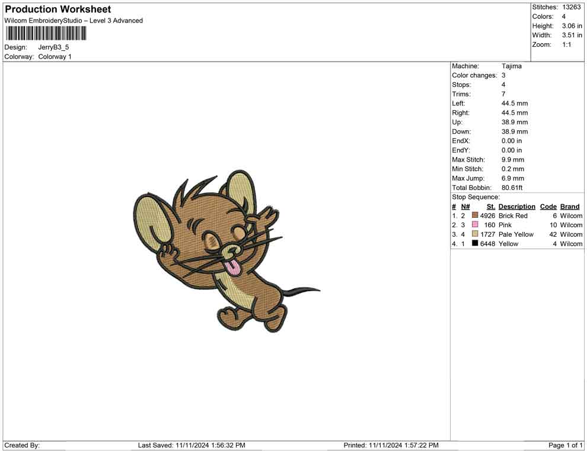Image resolution: width=587 pixels, height=451 pixels.
Task: Click the Up value '38.9 mm'
Action: 515,122
